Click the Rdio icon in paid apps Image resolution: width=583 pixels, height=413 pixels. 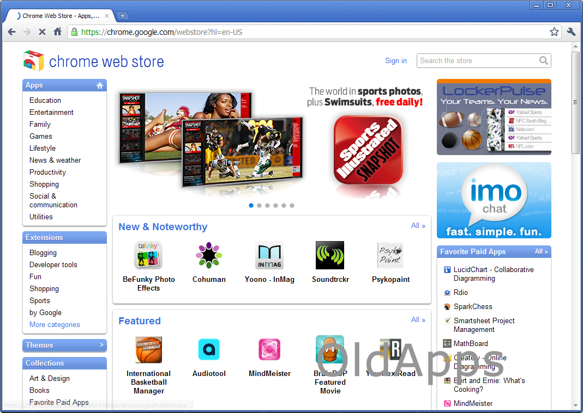point(447,293)
